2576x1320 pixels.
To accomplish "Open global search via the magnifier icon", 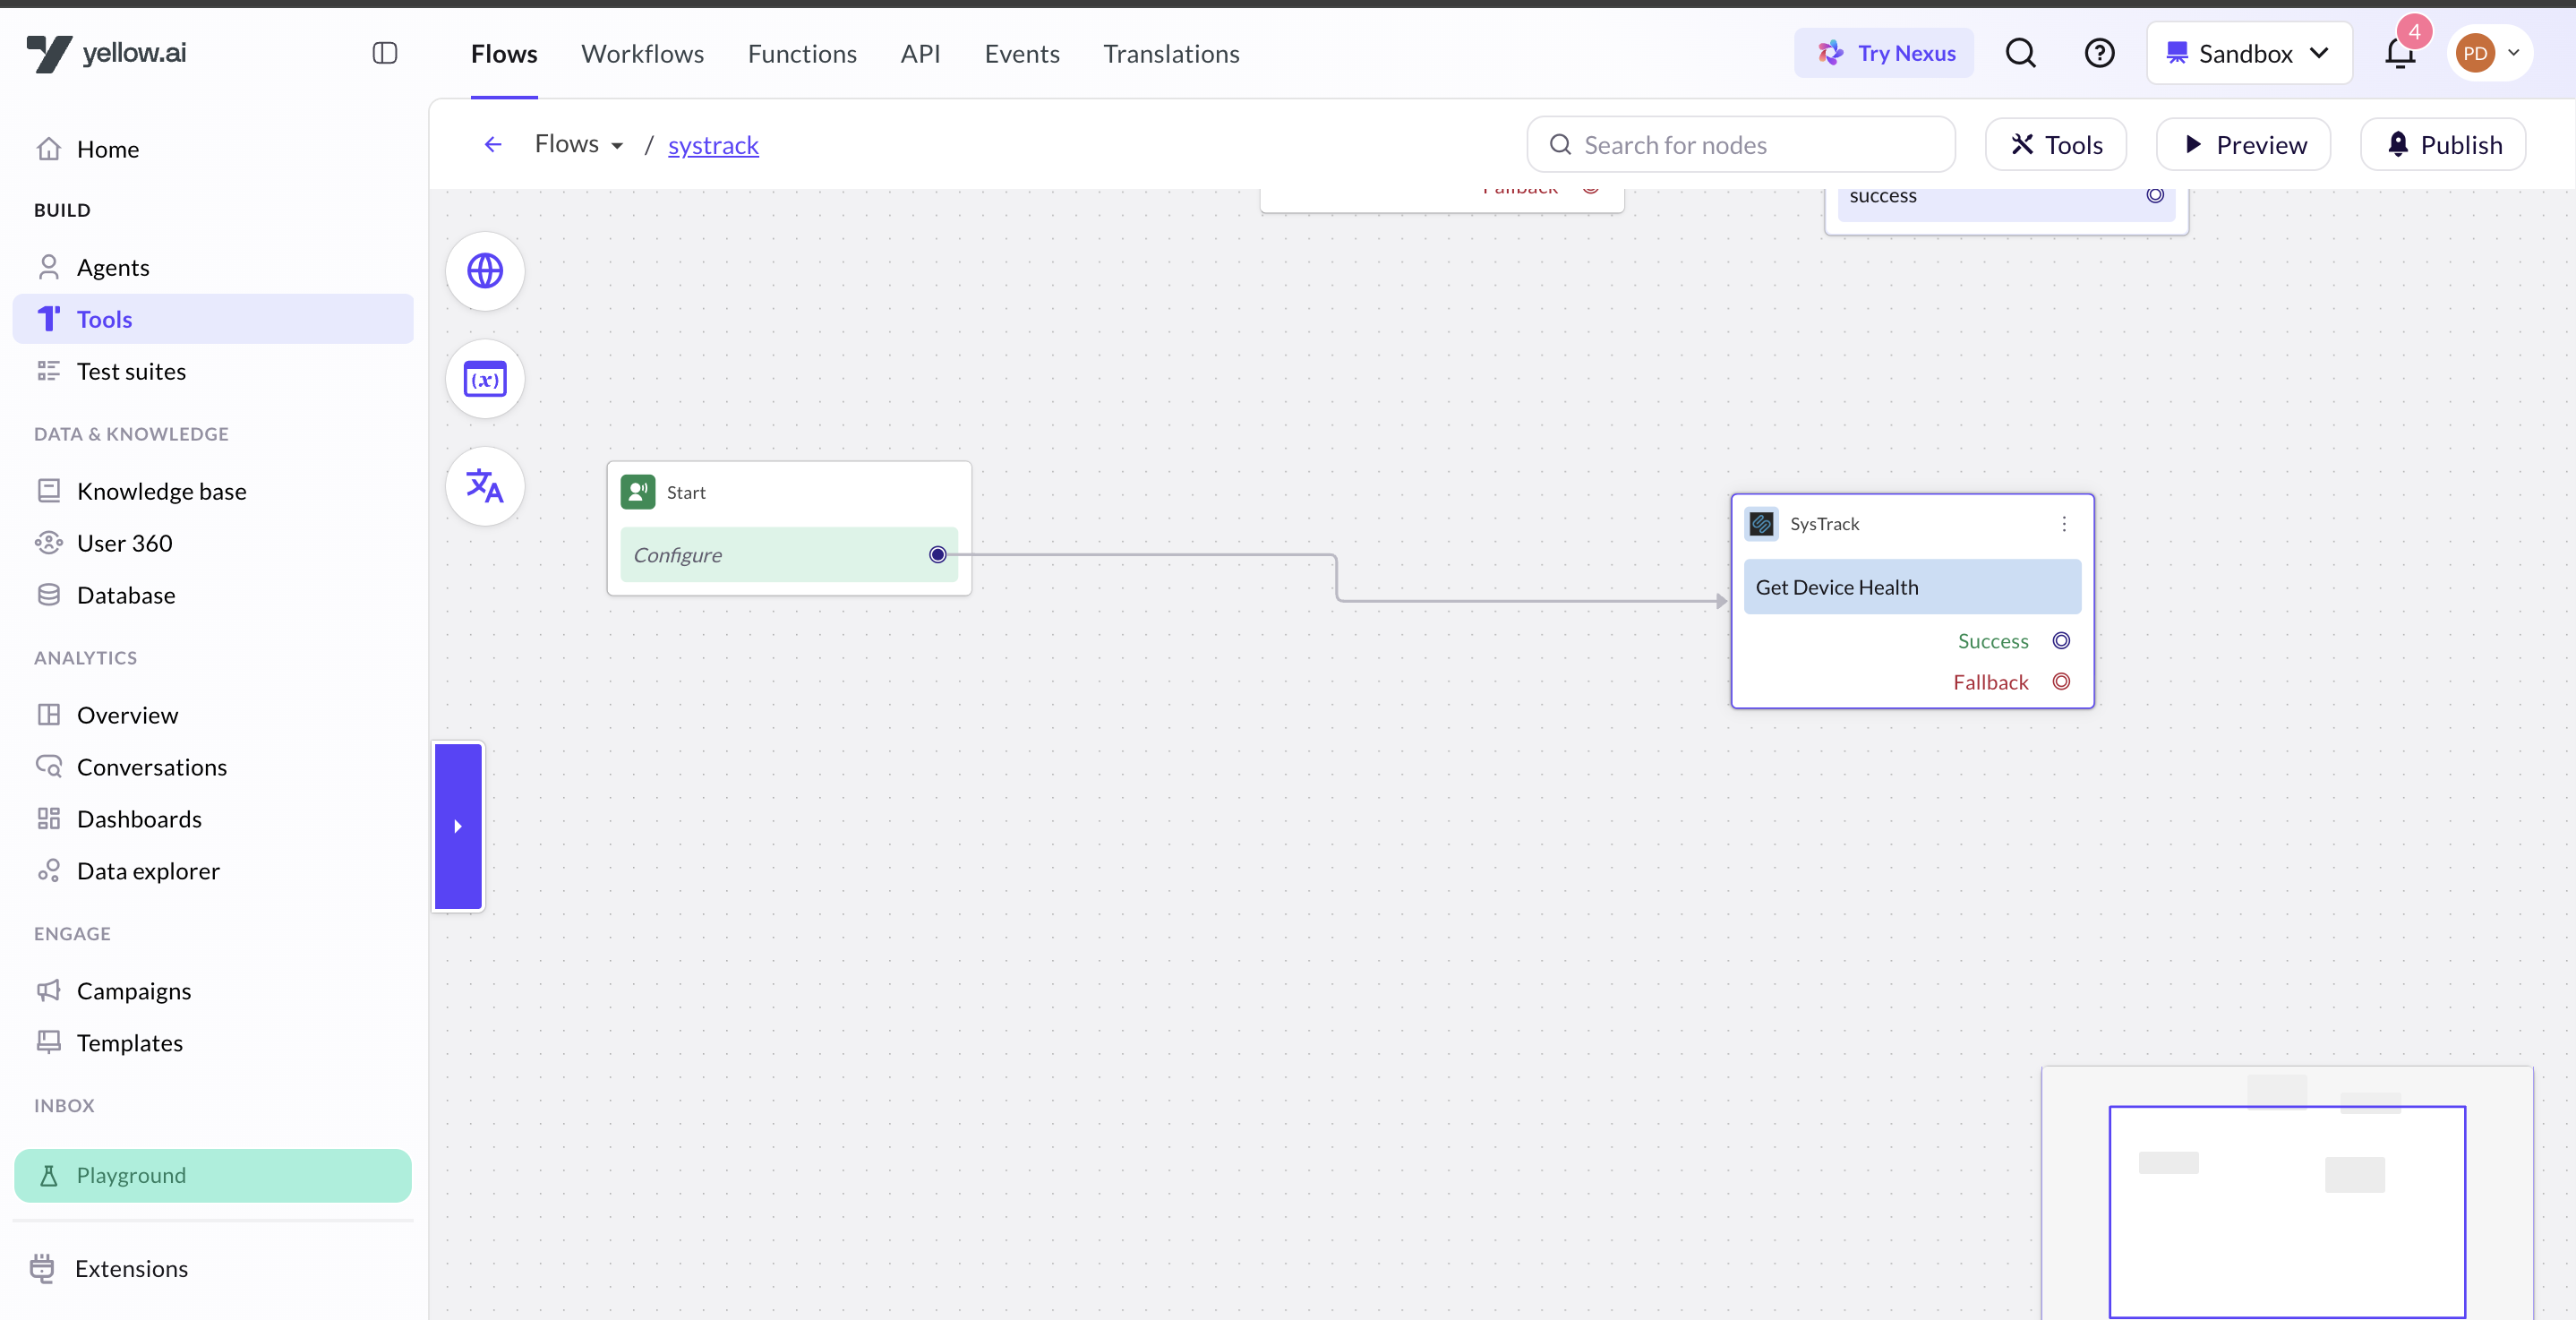I will 2021,53.
